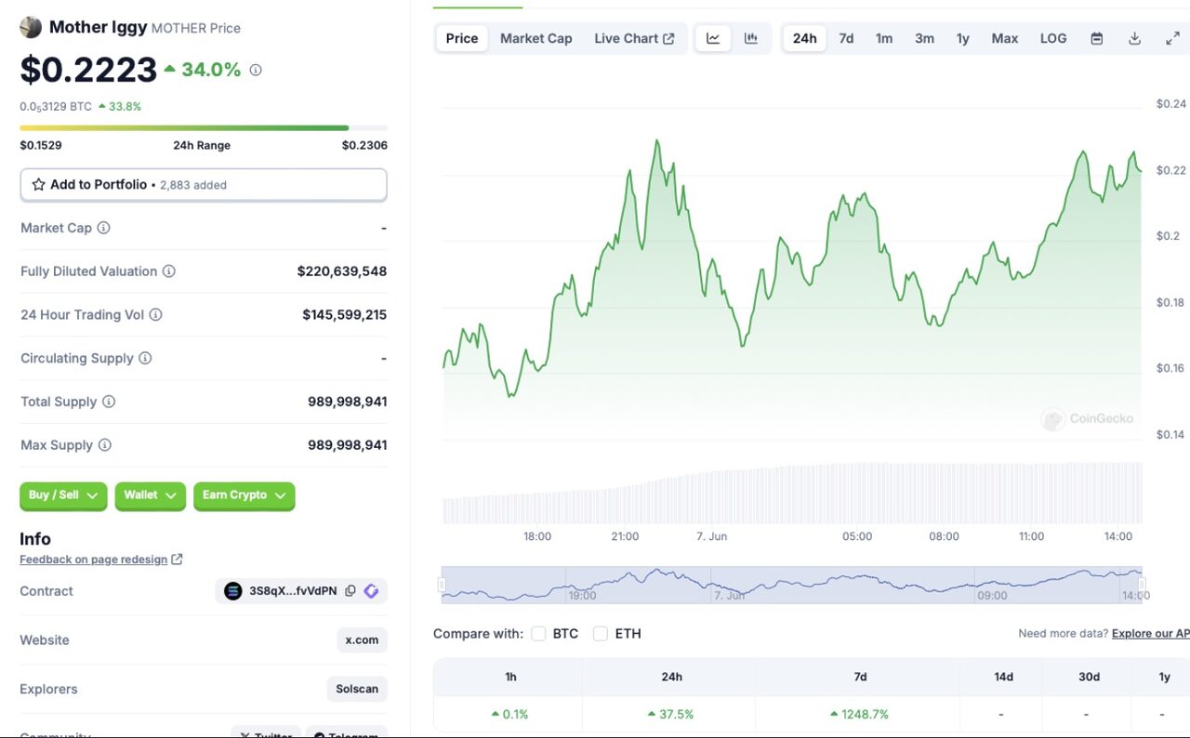Click current price $0.2223
The width and height of the screenshot is (1190, 738).
click(x=88, y=70)
